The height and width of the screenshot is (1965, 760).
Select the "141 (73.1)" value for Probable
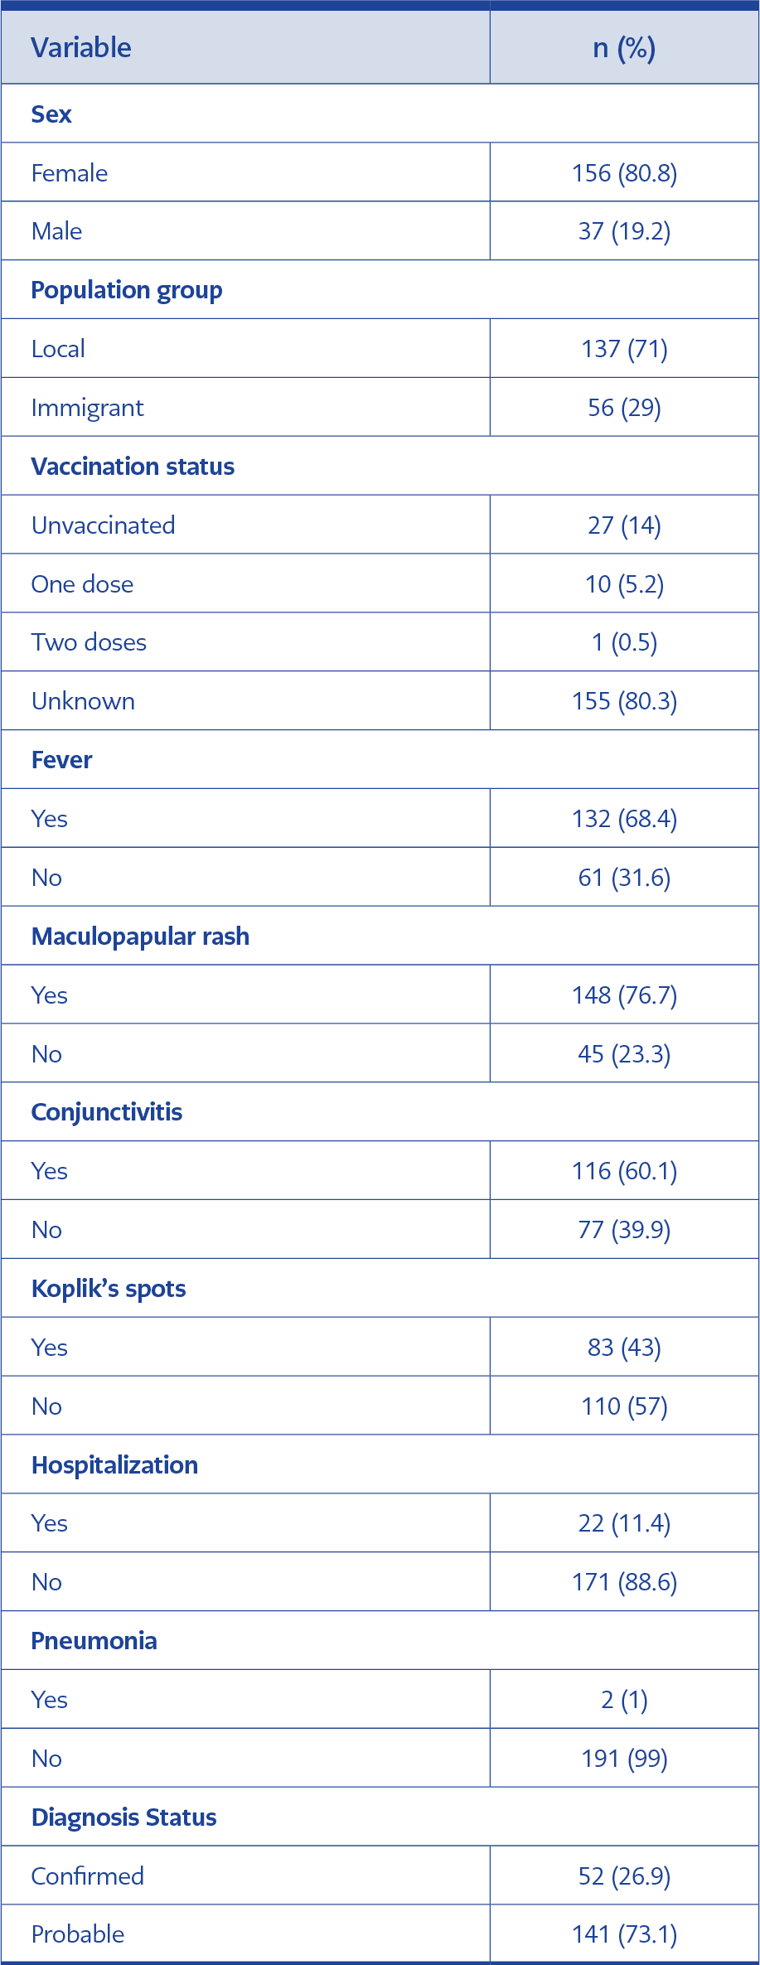(624, 1934)
